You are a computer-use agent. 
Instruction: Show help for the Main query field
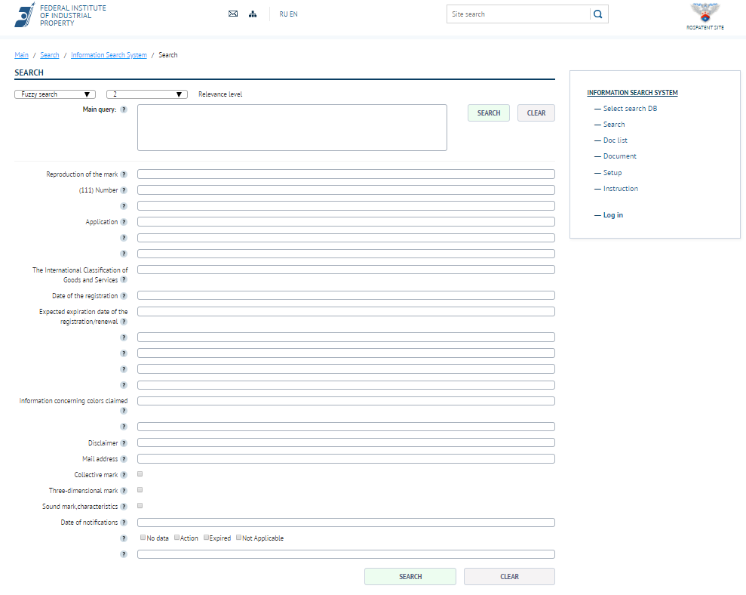pyautogui.click(x=124, y=109)
